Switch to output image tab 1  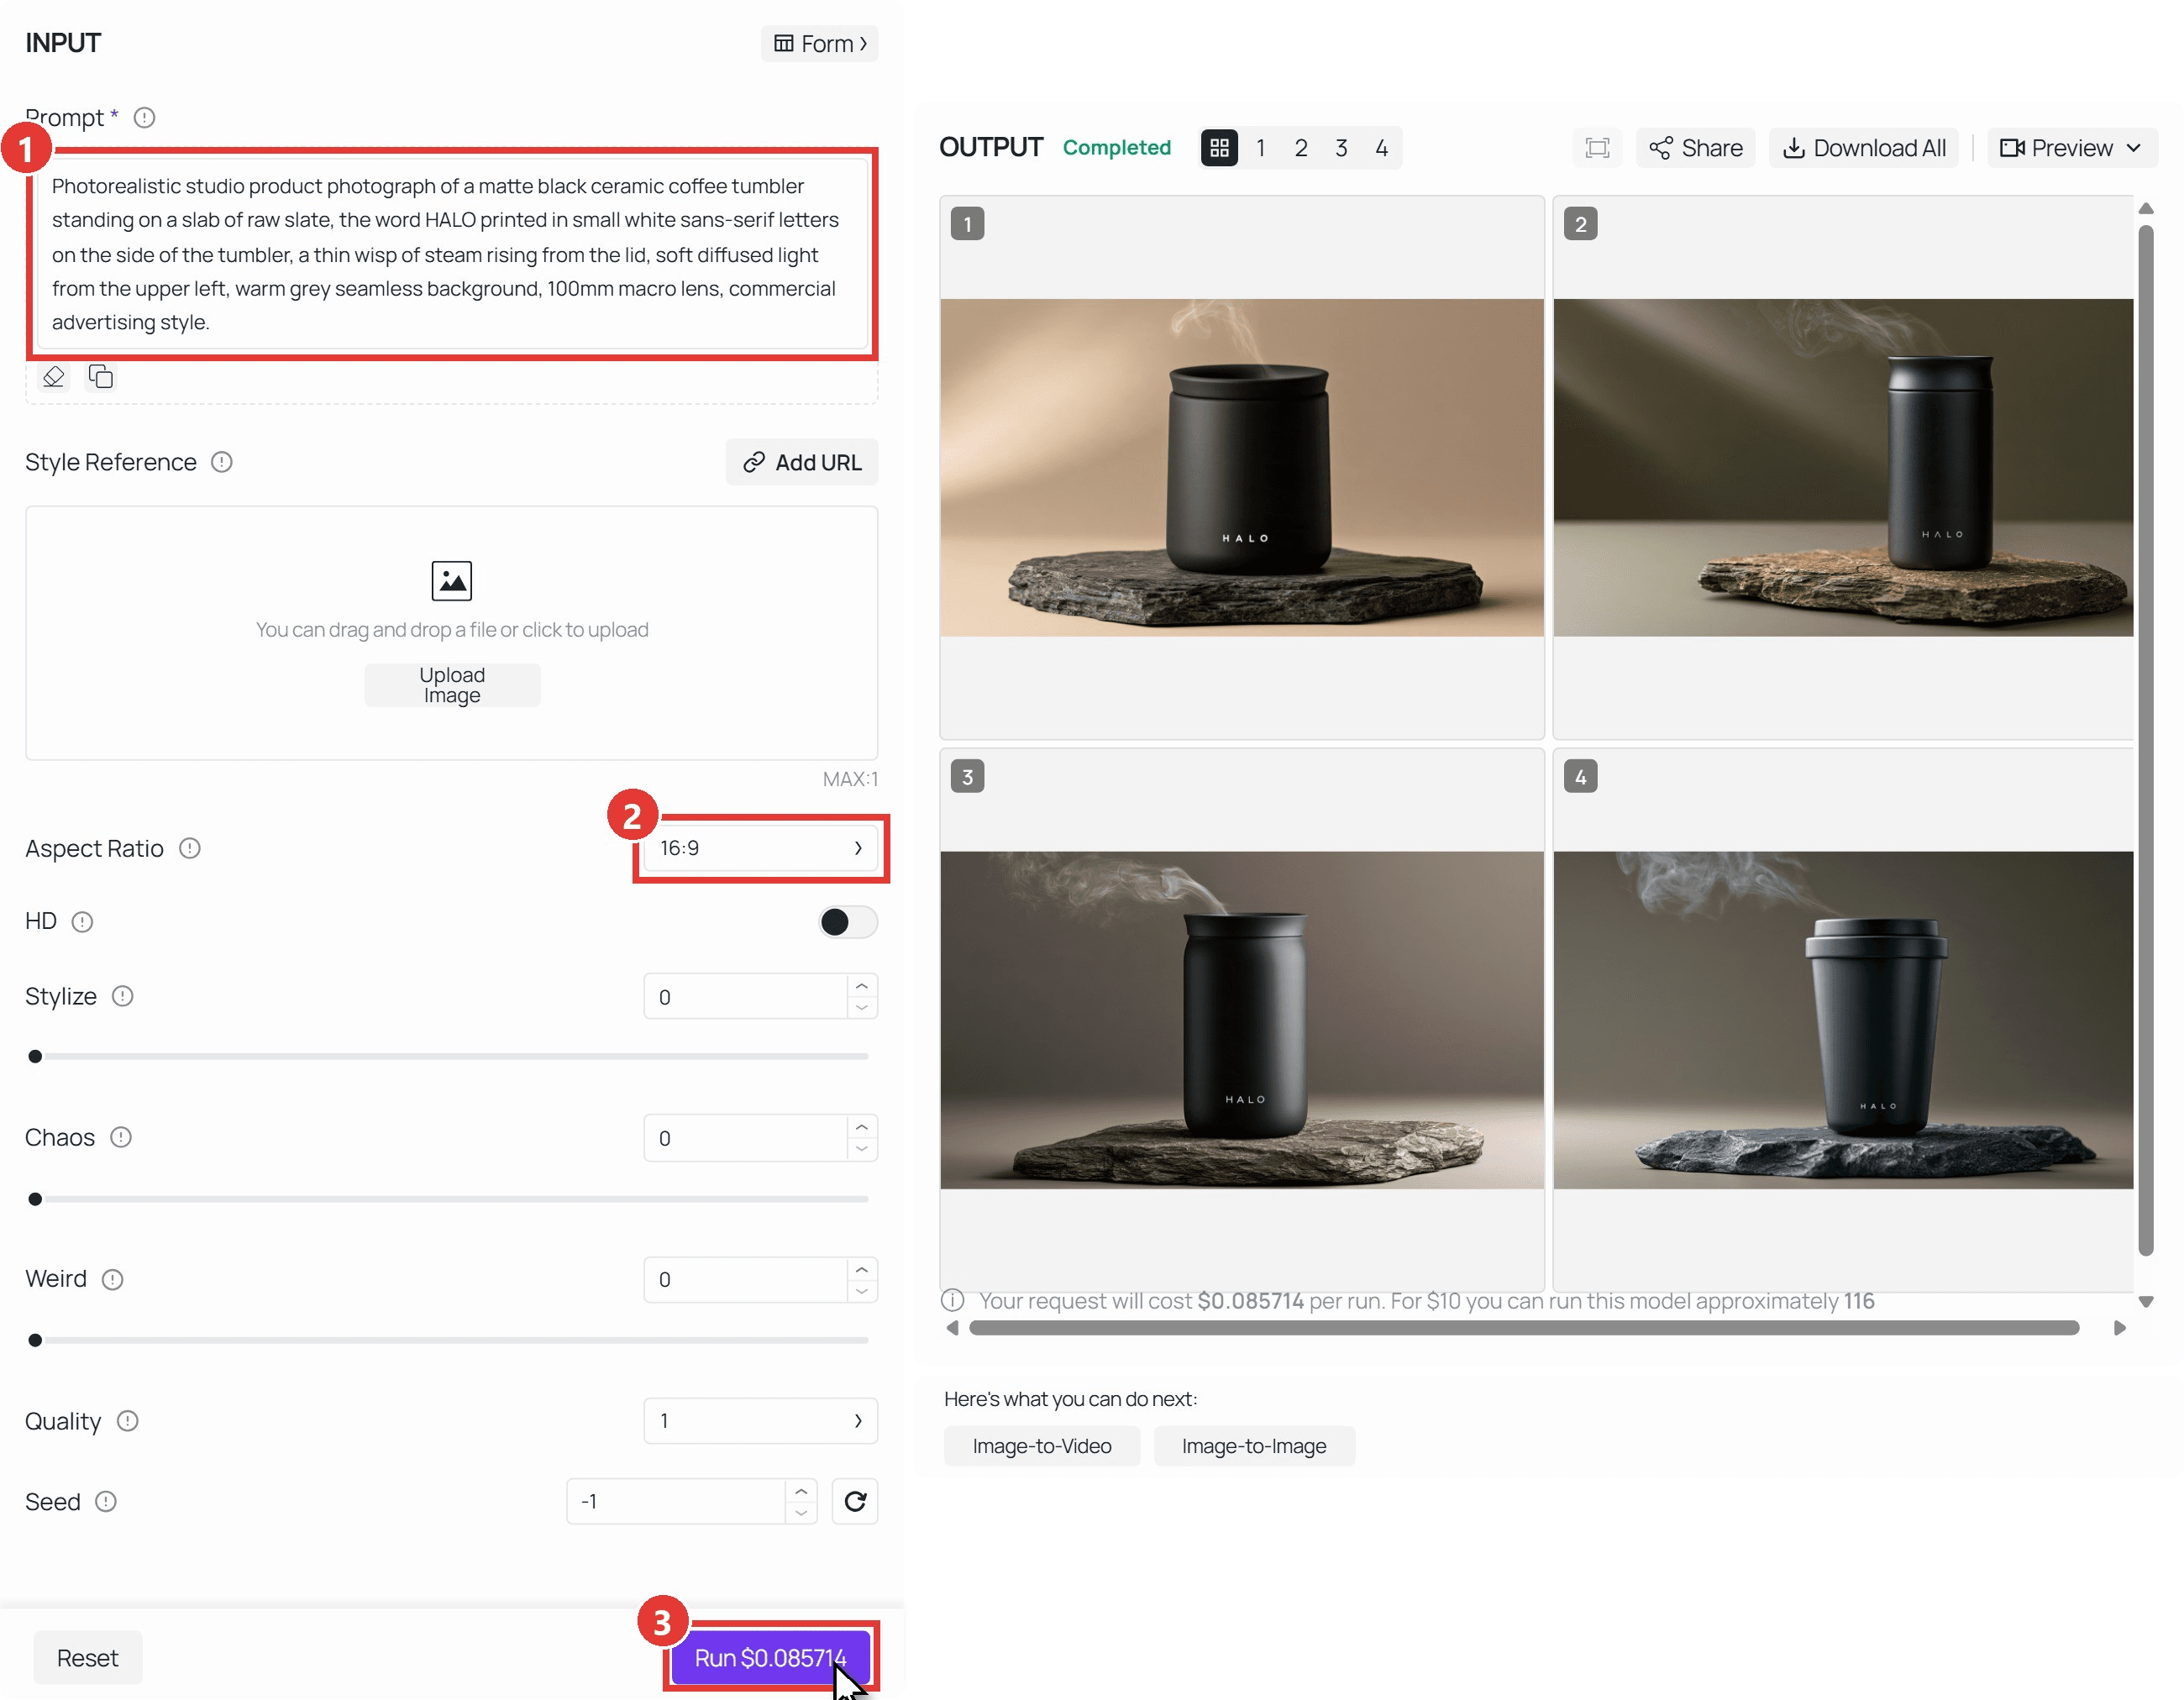(1261, 148)
